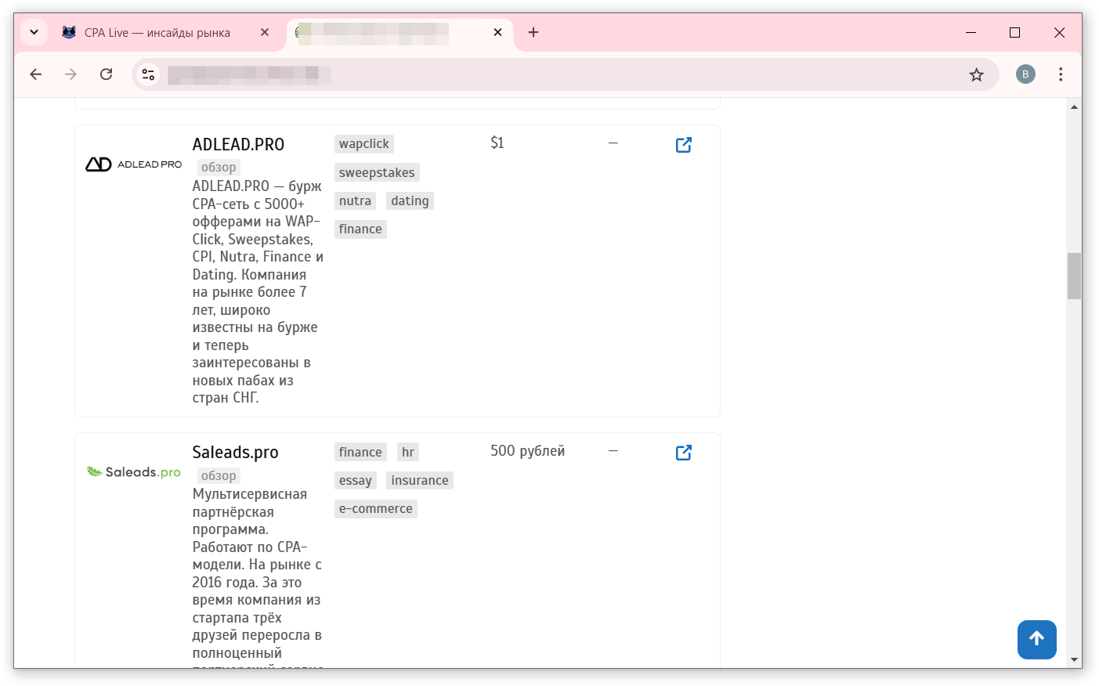Go back to previous page
Viewport: 1099px width, 686px height.
click(36, 74)
